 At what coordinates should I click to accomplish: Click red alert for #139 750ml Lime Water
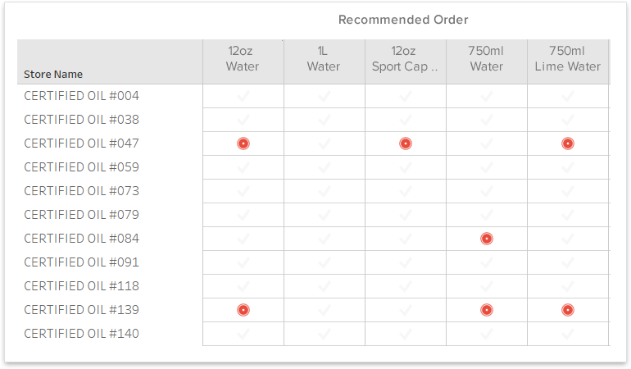pyautogui.click(x=567, y=310)
